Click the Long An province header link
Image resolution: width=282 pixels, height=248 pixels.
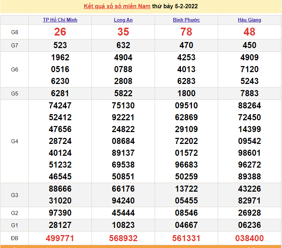pyautogui.click(x=123, y=20)
